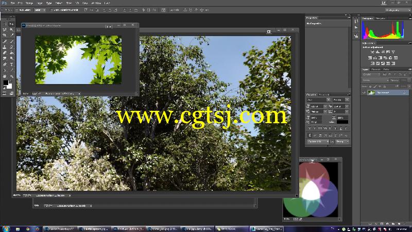
Task: Switch to the Channels tab
Action: [x=376, y=70]
